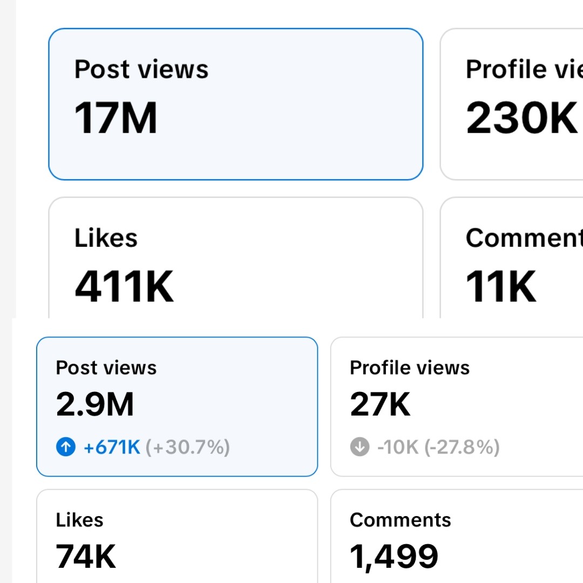The width and height of the screenshot is (583, 583).
Task: Select the Comments card showing 1,499
Action: [457, 536]
